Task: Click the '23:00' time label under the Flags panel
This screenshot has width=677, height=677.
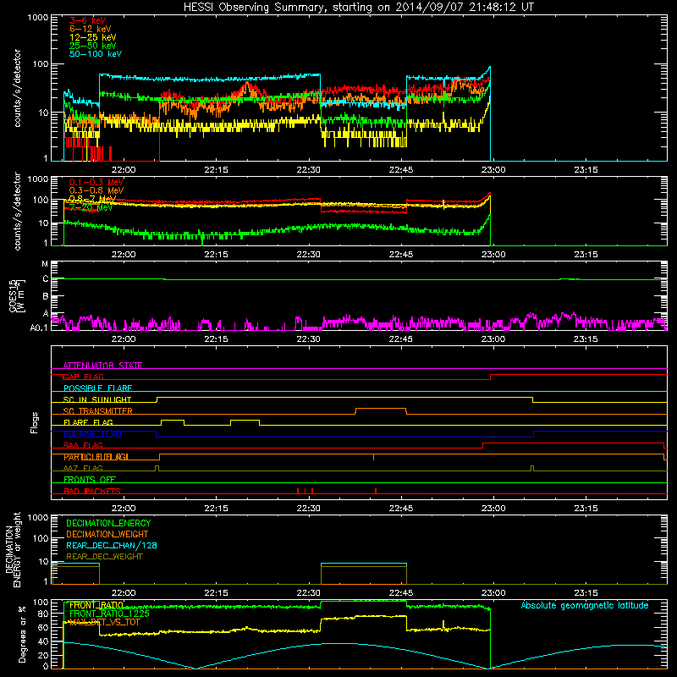Action: 493,509
